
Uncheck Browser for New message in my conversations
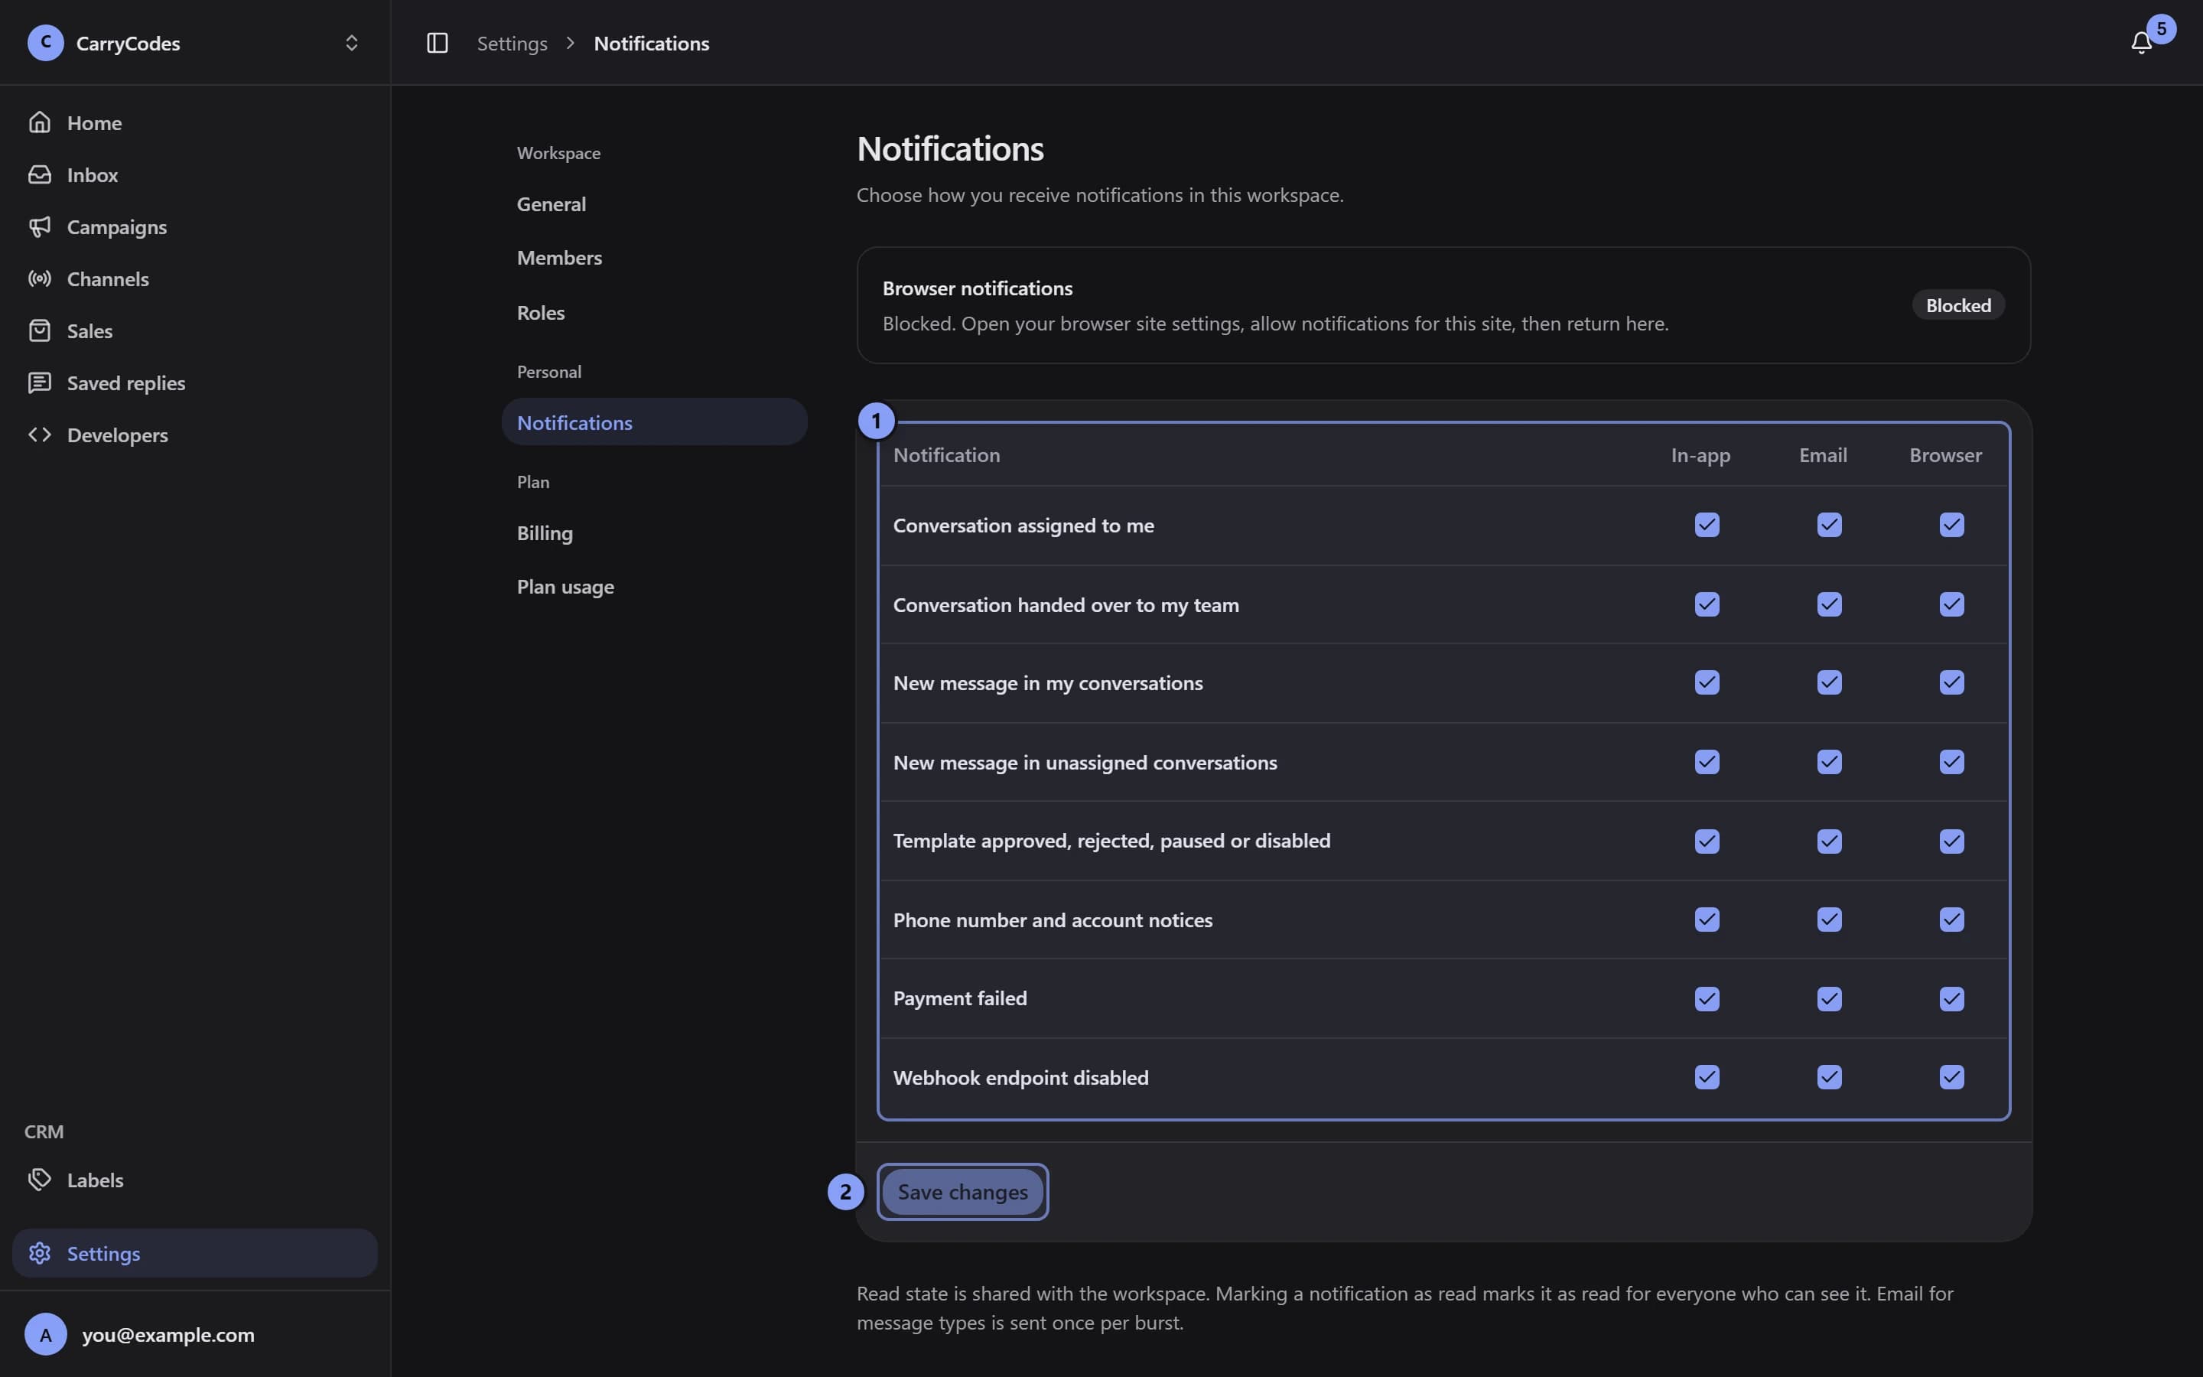[1951, 682]
